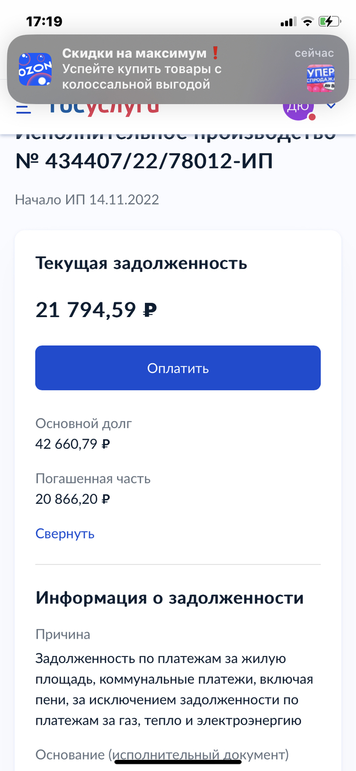Tap the enforcement case number № 434407/22/78012-ИП

point(144,161)
